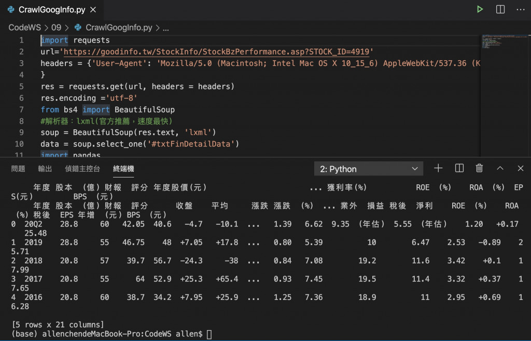Click '[5 rows x 21 columns]' terminal text
531x341 pixels.
tap(58, 325)
